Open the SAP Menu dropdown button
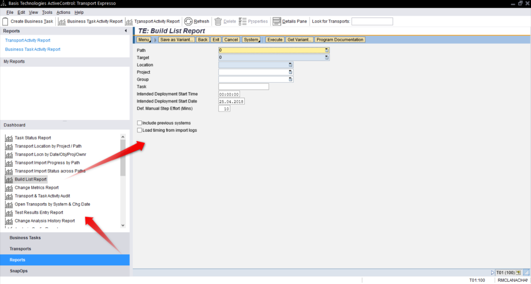The width and height of the screenshot is (531, 284). [143, 40]
